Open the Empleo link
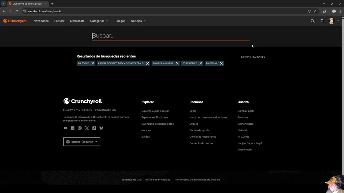The width and height of the screenshot is (344, 193). coord(194,124)
